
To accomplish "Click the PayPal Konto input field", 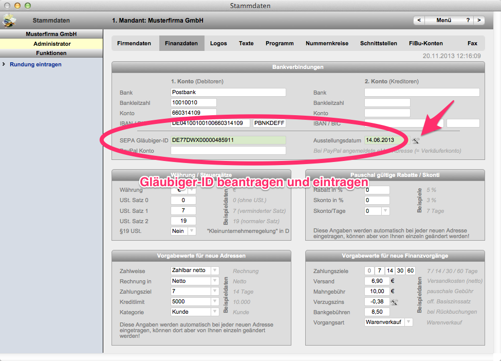I will [228, 151].
